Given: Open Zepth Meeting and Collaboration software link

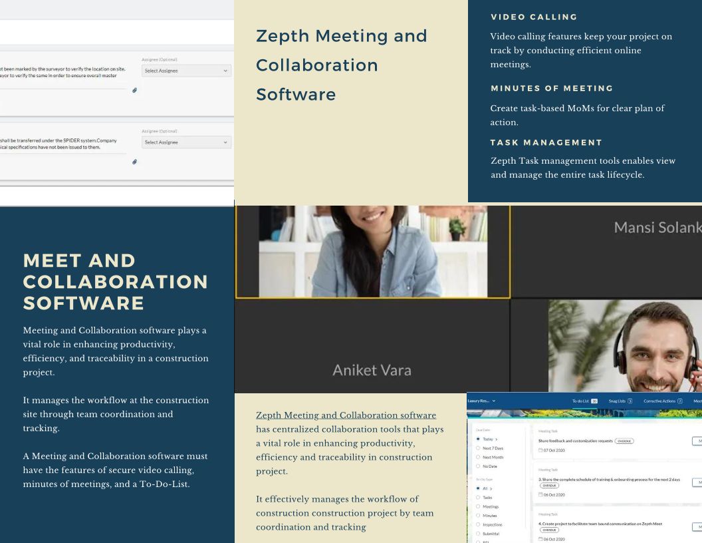Looking at the screenshot, I should (x=346, y=415).
